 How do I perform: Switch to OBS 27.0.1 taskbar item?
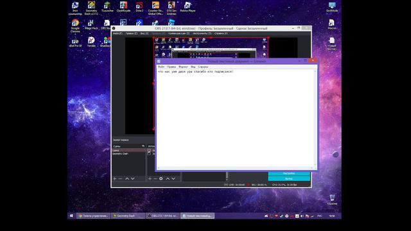click(162, 216)
